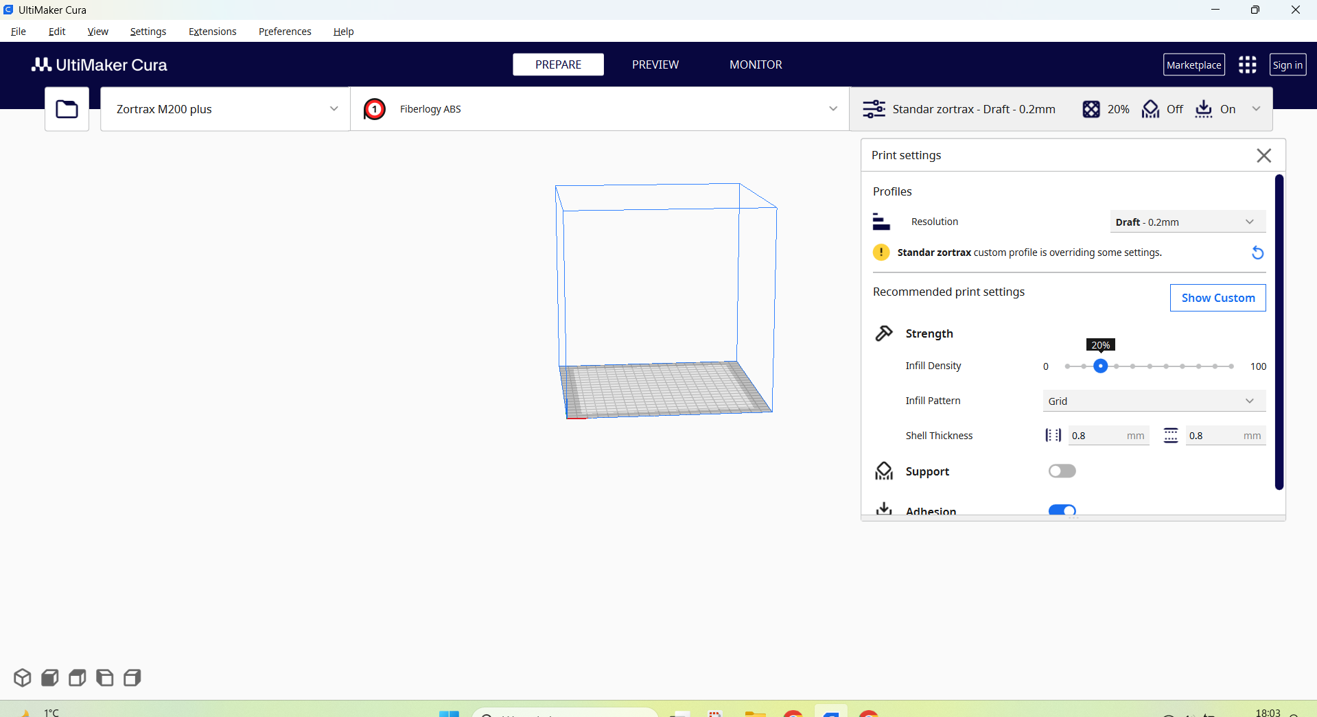This screenshot has width=1317, height=717.
Task: Click the Infill Density slider handle
Action: (1100, 366)
